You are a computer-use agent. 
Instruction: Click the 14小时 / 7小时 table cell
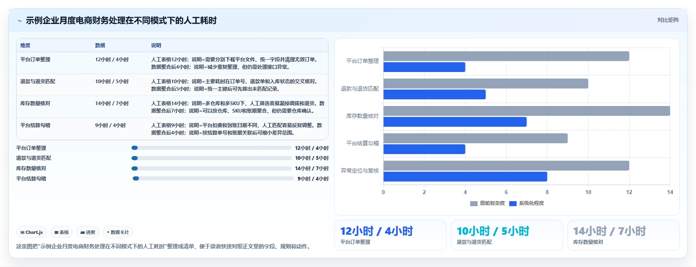[x=112, y=103]
